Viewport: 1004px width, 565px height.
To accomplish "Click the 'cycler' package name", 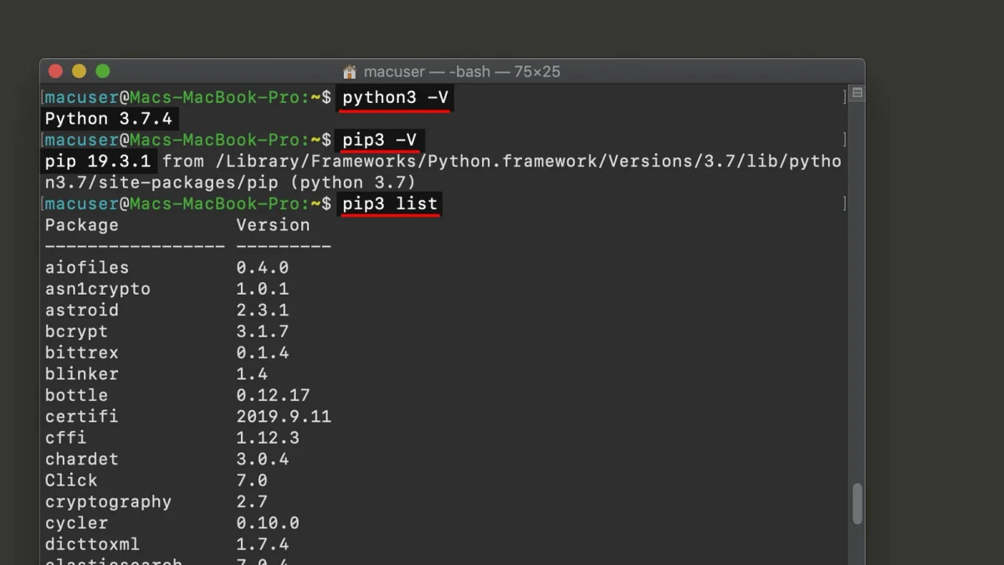I will click(x=77, y=523).
